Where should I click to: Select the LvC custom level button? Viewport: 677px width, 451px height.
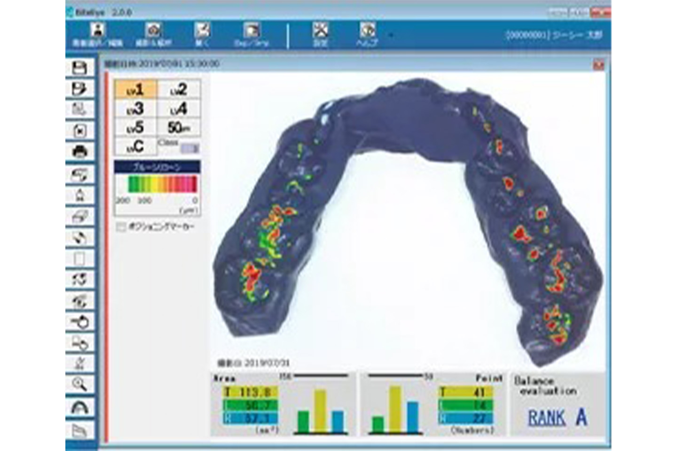click(x=135, y=146)
